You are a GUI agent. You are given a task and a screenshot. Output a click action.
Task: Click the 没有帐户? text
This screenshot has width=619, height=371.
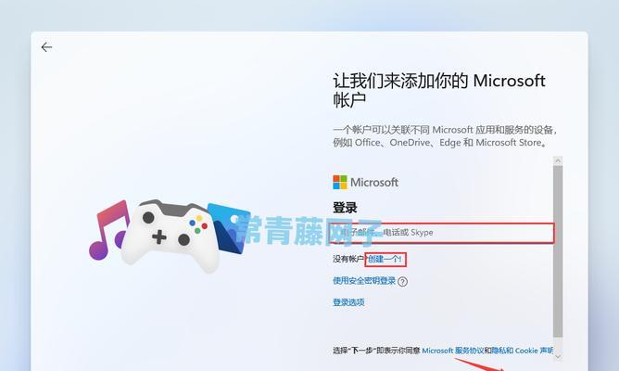(349, 259)
